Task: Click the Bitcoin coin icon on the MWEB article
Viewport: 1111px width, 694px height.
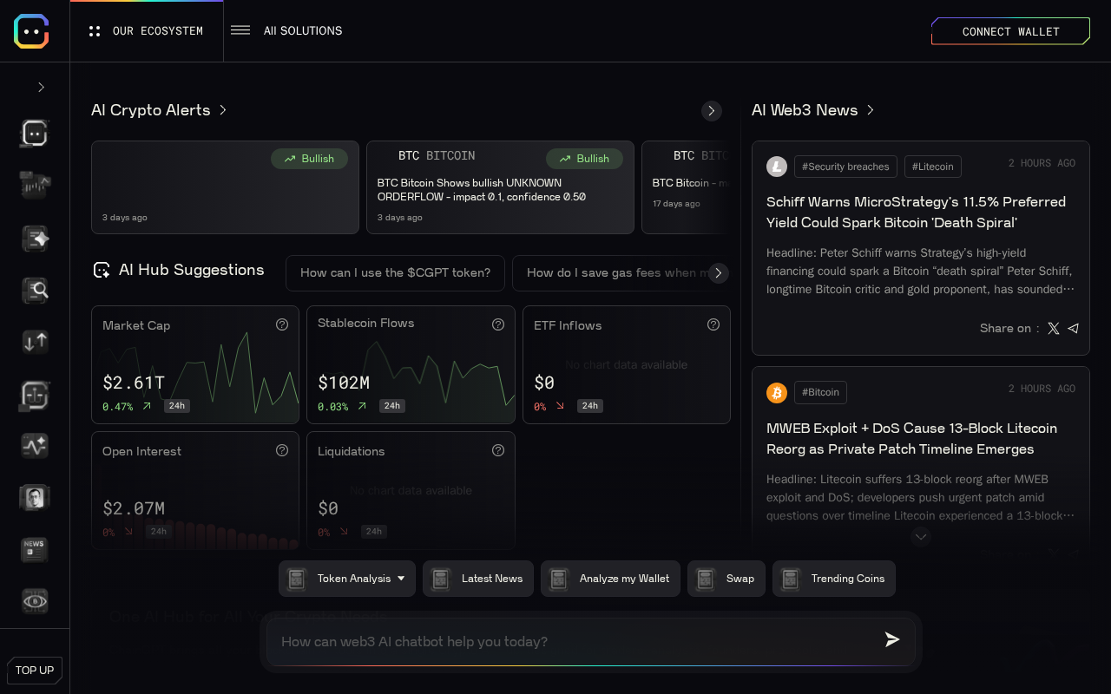Action: click(777, 393)
